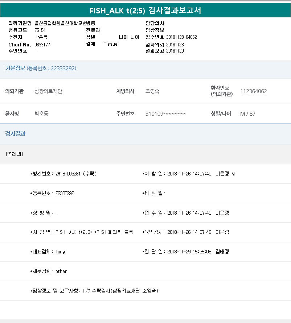
Task: Click the 병원코드 value 75154
Action: tap(40, 30)
